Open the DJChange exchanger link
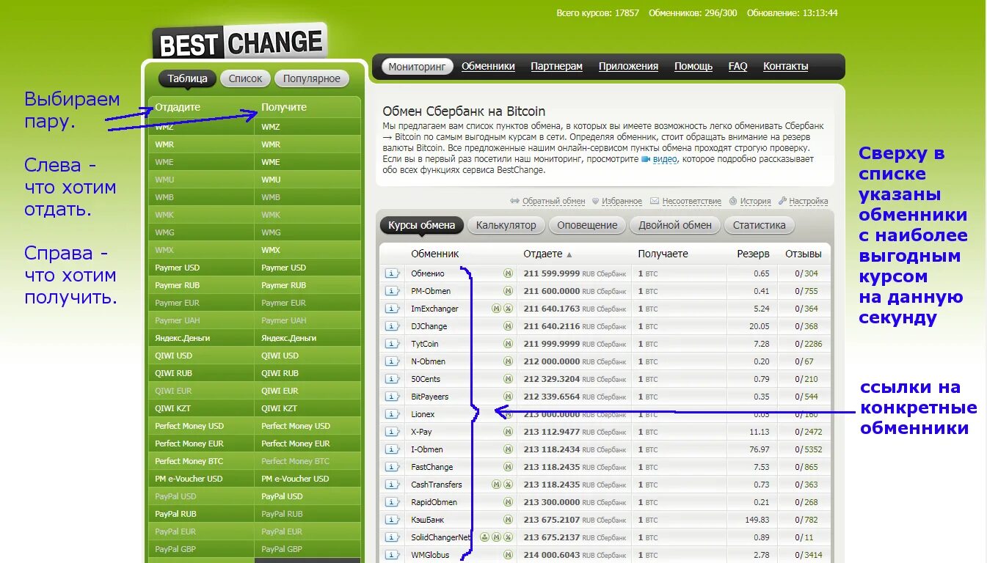This screenshot has height=563, width=987. click(429, 326)
